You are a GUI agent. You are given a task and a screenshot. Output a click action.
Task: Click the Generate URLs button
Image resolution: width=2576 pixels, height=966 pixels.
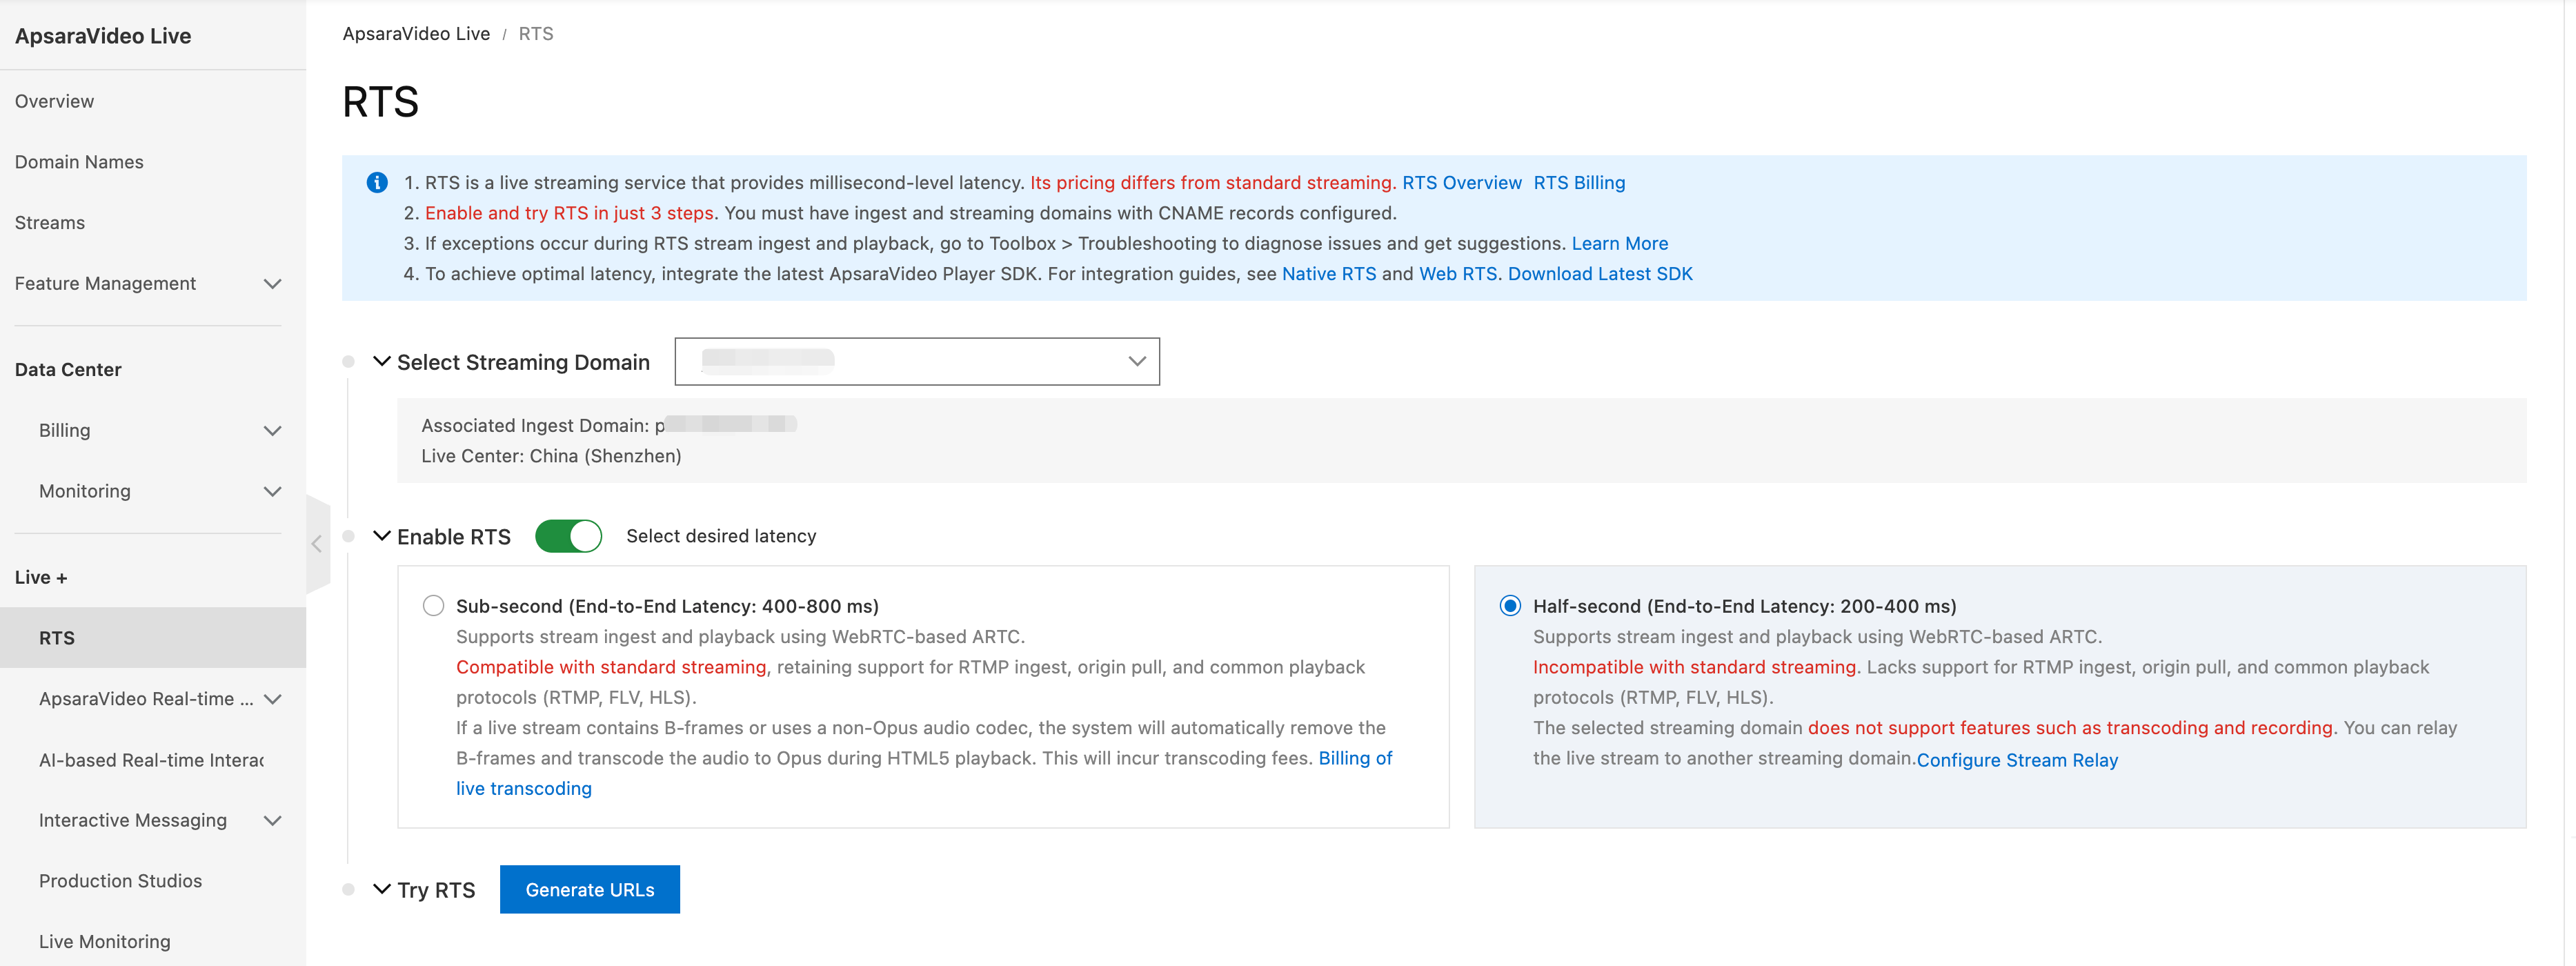click(589, 889)
